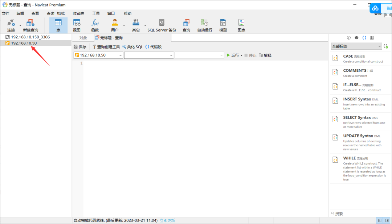Viewport: 392px width, 224px height.
Task: Open the Edit menu
Action: [x=20, y=13]
